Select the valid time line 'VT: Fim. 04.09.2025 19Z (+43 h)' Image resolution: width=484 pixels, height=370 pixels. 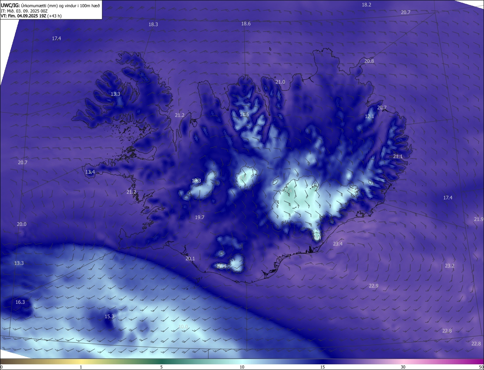coord(31,16)
